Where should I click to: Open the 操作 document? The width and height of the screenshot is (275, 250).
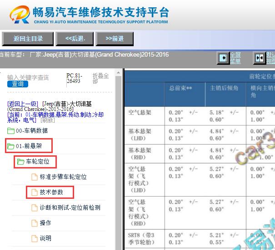pos(45,223)
